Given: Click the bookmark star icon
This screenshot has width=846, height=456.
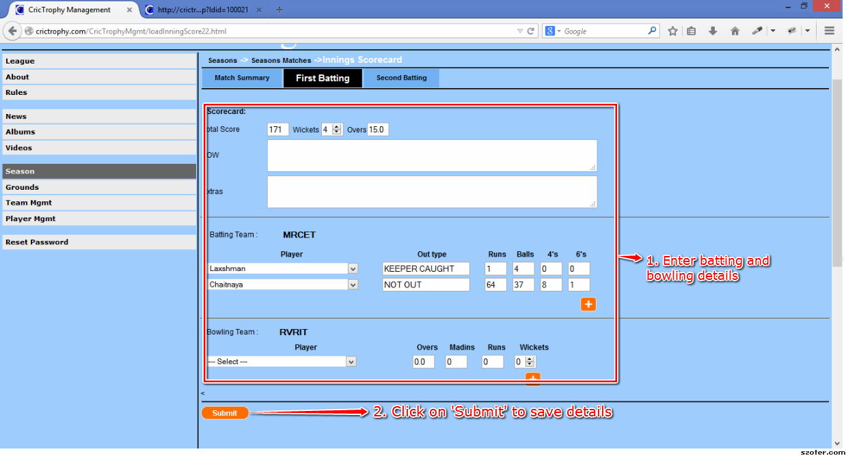Looking at the screenshot, I should coord(672,31).
